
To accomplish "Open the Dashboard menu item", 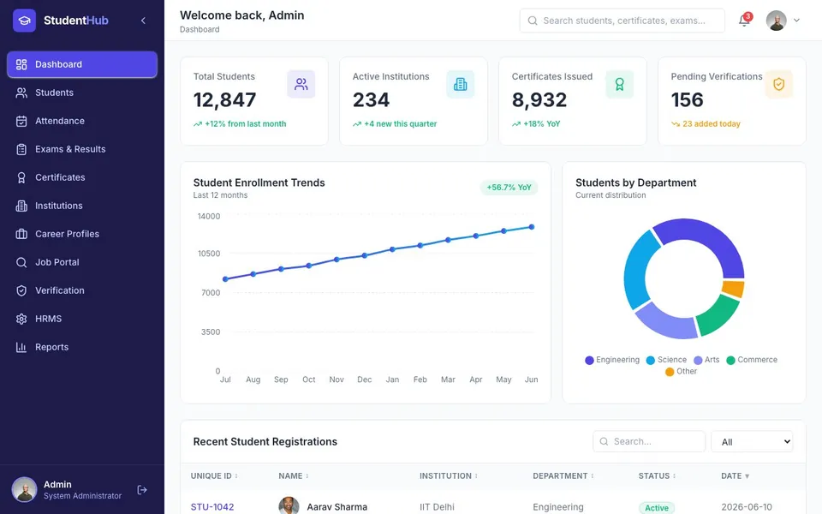I will click(x=82, y=64).
